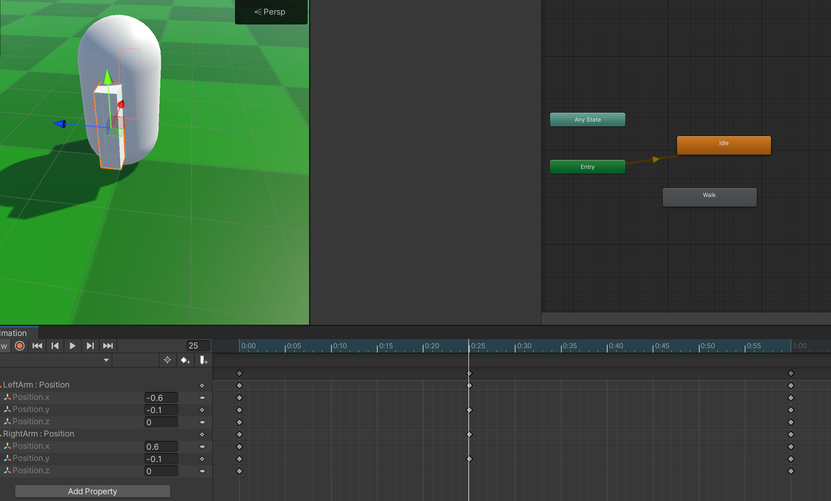Click the Add Property button

click(92, 491)
